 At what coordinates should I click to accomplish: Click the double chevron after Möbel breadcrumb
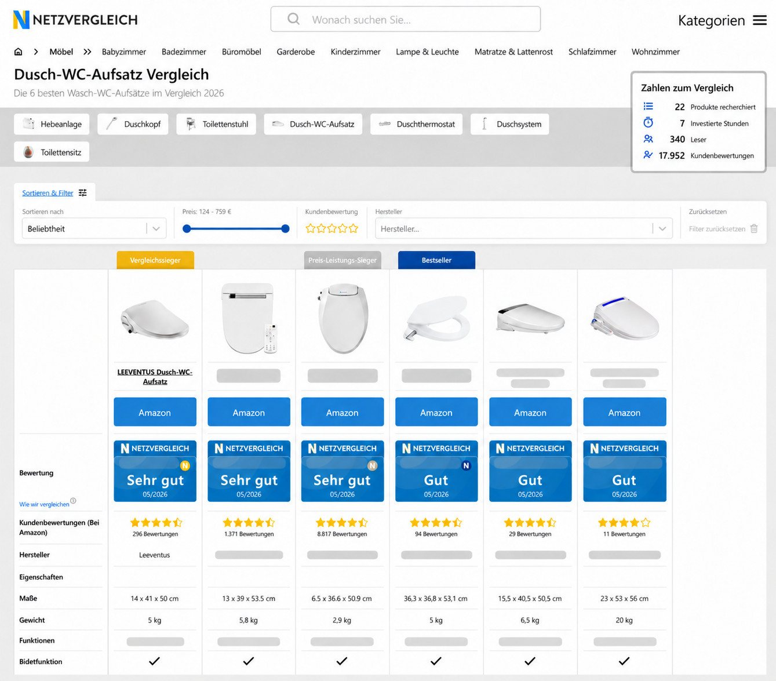click(88, 52)
